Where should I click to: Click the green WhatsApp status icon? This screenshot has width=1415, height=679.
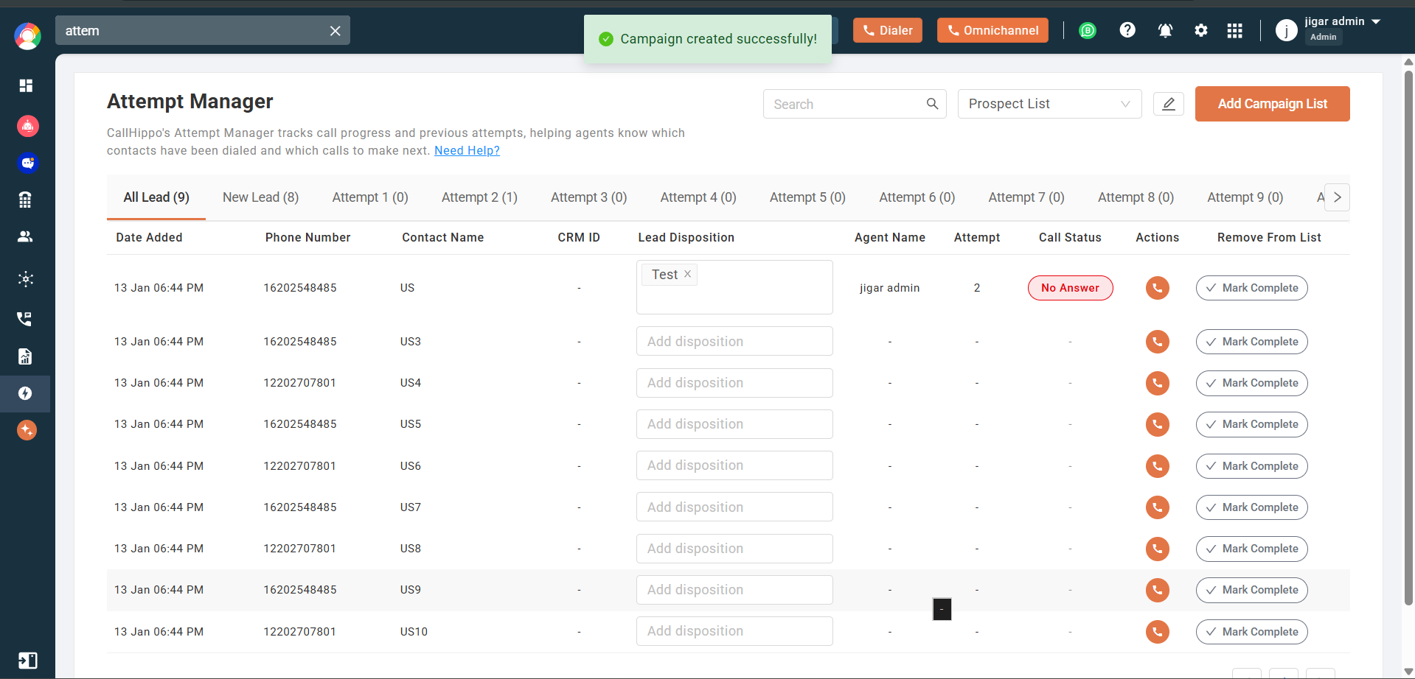point(1088,30)
